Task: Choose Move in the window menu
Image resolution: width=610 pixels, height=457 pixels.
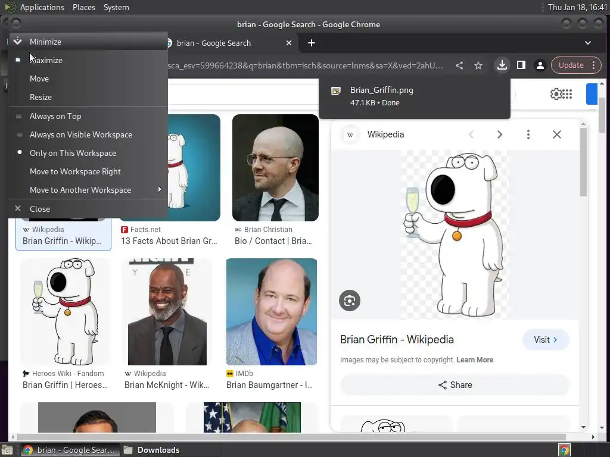Action: [x=88, y=79]
